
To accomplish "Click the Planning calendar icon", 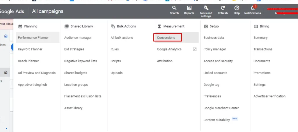I will [x=20, y=26].
